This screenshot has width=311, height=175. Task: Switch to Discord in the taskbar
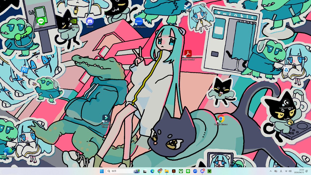(x=202, y=171)
